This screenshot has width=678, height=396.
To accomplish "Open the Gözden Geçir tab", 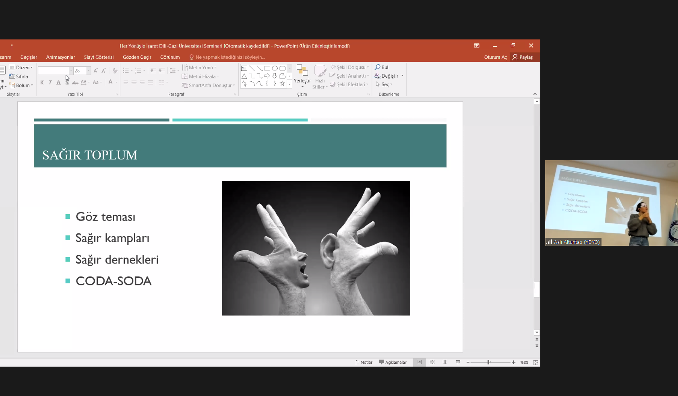I will pyautogui.click(x=137, y=57).
